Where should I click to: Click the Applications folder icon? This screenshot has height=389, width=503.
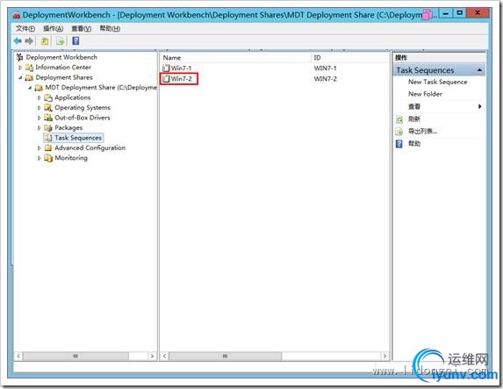pyautogui.click(x=48, y=97)
